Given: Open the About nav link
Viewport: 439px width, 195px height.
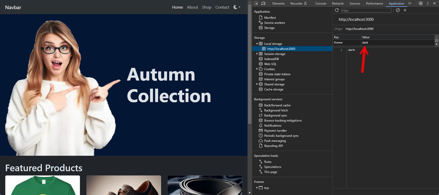Looking at the screenshot, I should click(192, 7).
